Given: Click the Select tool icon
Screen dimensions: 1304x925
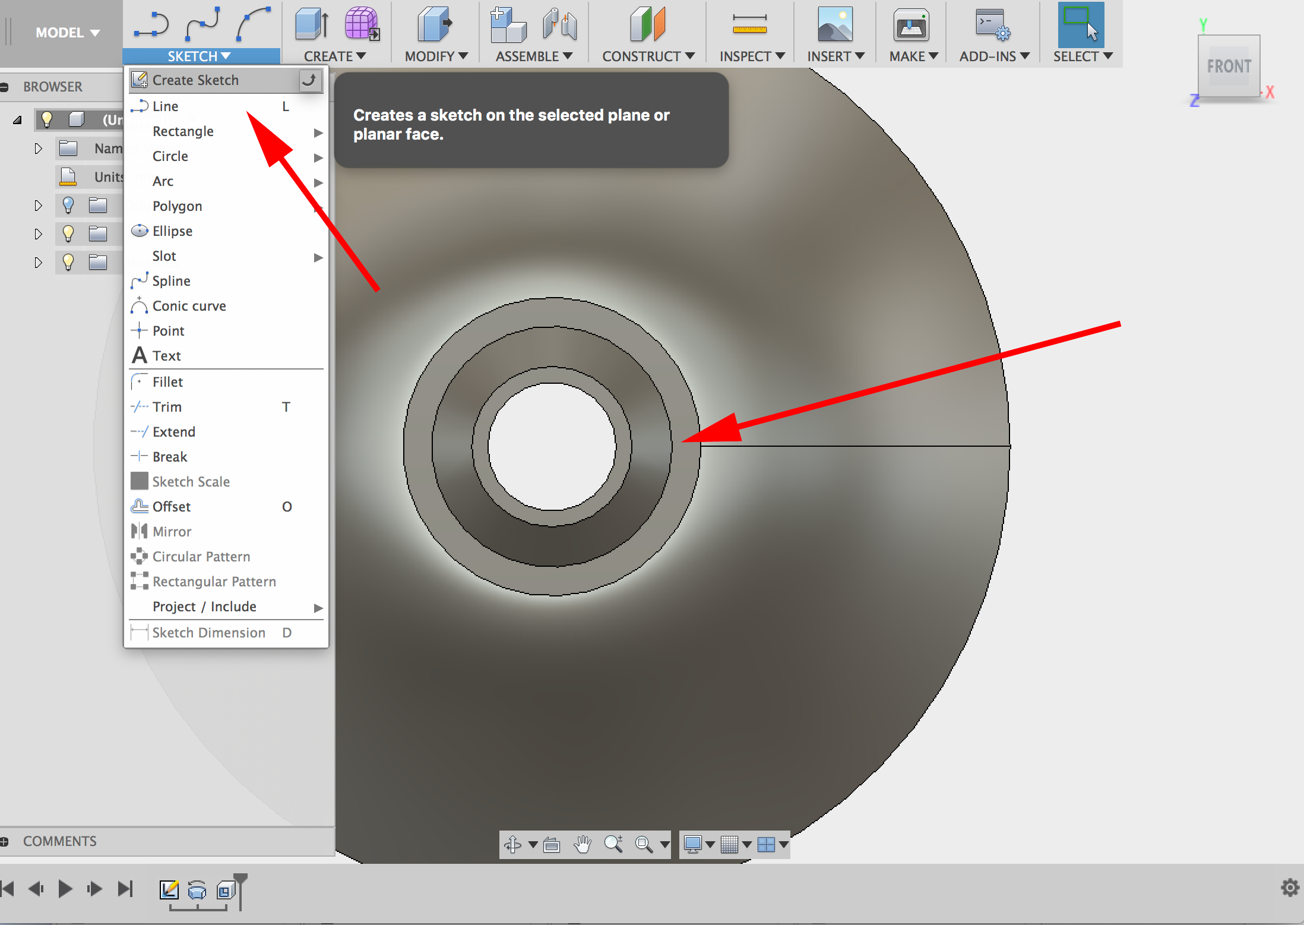Looking at the screenshot, I should (1081, 25).
